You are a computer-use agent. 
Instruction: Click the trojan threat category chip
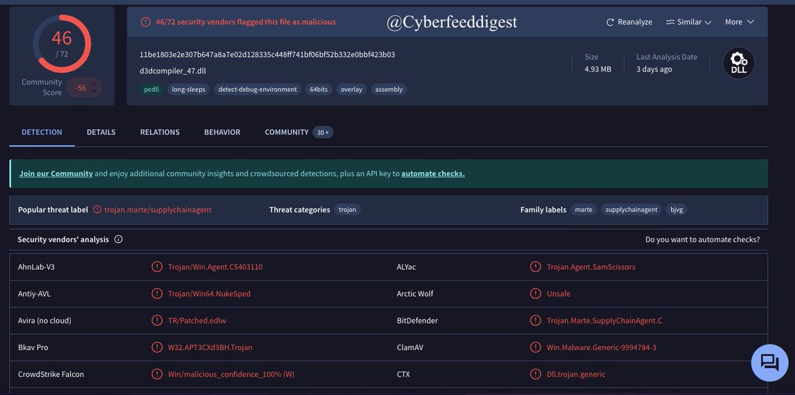pyautogui.click(x=347, y=210)
